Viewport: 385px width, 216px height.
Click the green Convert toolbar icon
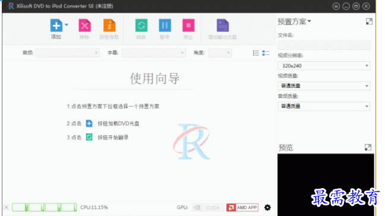point(141,26)
